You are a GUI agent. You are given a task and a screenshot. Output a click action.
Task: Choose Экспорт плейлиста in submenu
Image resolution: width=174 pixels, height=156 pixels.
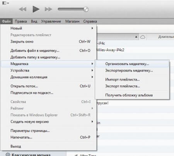pyautogui.click(x=132, y=86)
